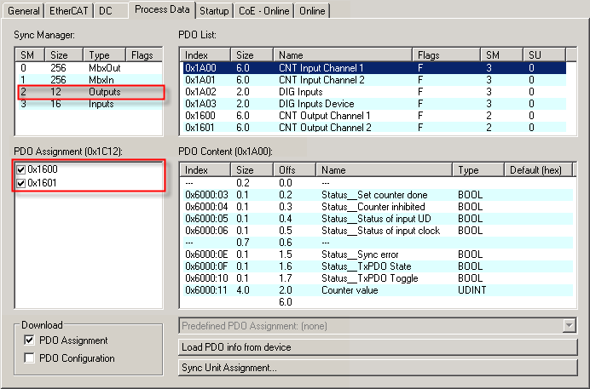Select the Status__TxPDO Toggle entry
590x389 pixels.
378,278
